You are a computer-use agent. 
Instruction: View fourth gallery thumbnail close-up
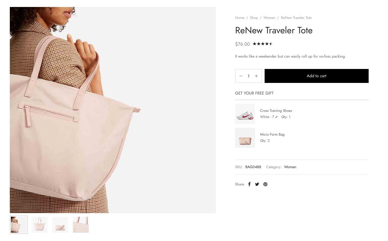pyautogui.click(x=81, y=225)
